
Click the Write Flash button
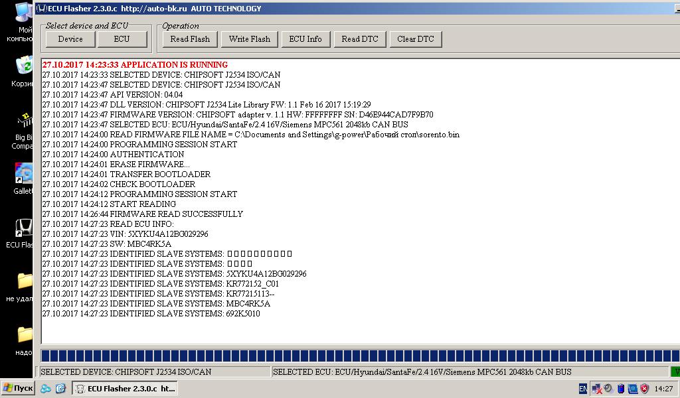click(250, 39)
